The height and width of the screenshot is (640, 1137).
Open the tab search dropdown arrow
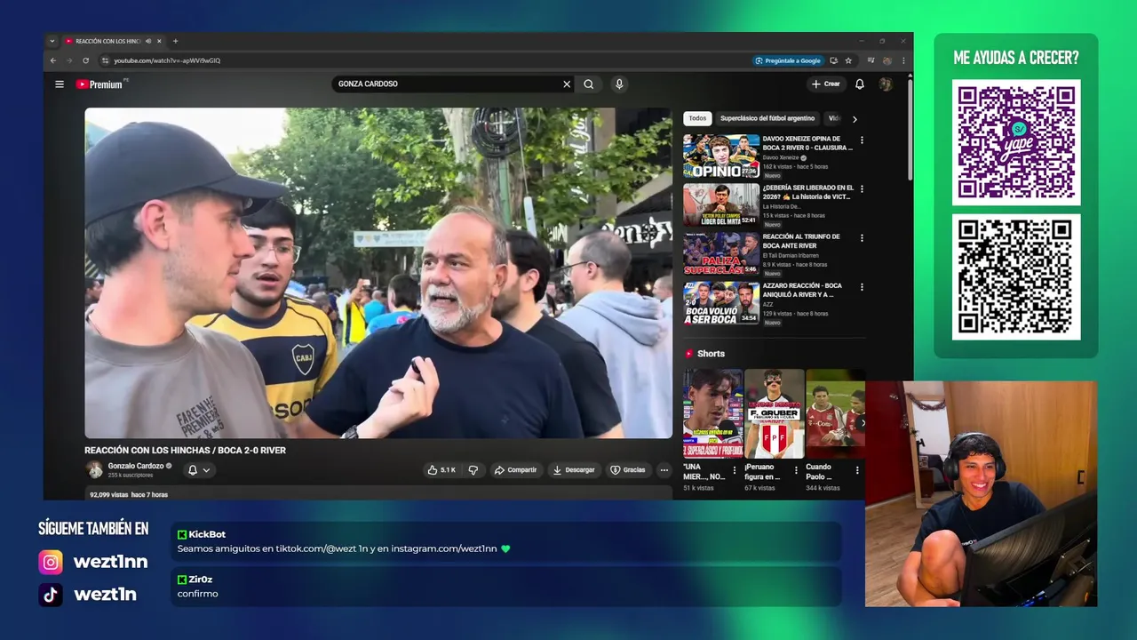pyautogui.click(x=52, y=41)
